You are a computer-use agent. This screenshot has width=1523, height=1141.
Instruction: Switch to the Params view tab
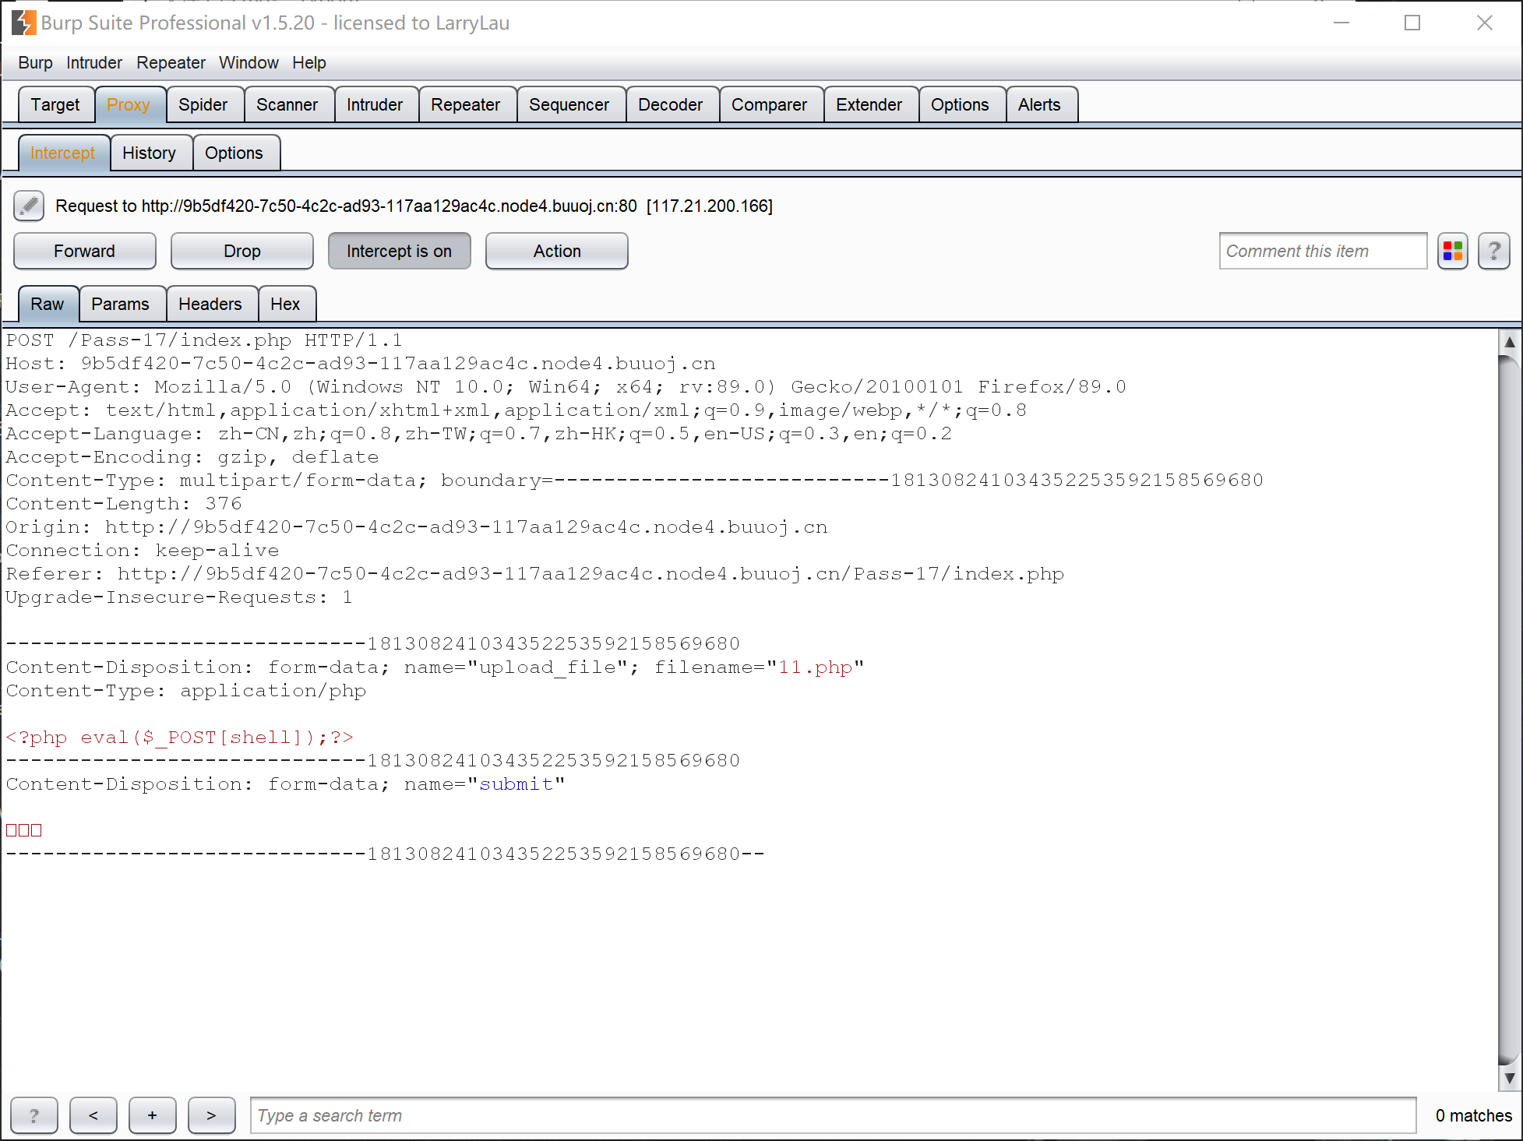pyautogui.click(x=121, y=304)
